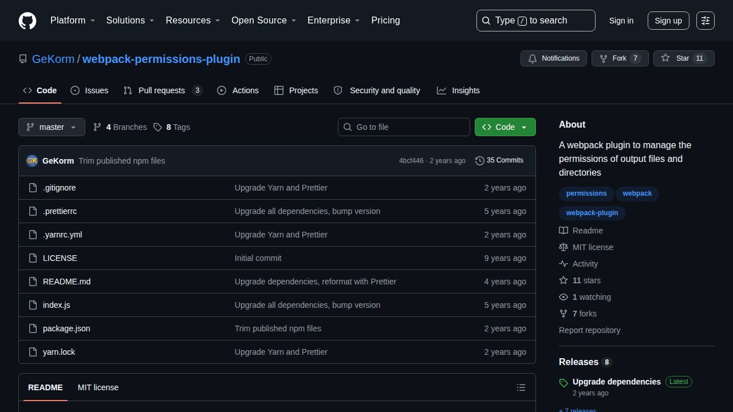The width and height of the screenshot is (733, 412).
Task: Open commit hash 4bcf446
Action: (x=411, y=161)
